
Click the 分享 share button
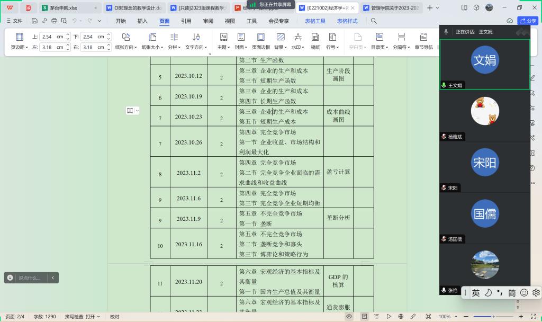click(x=528, y=21)
